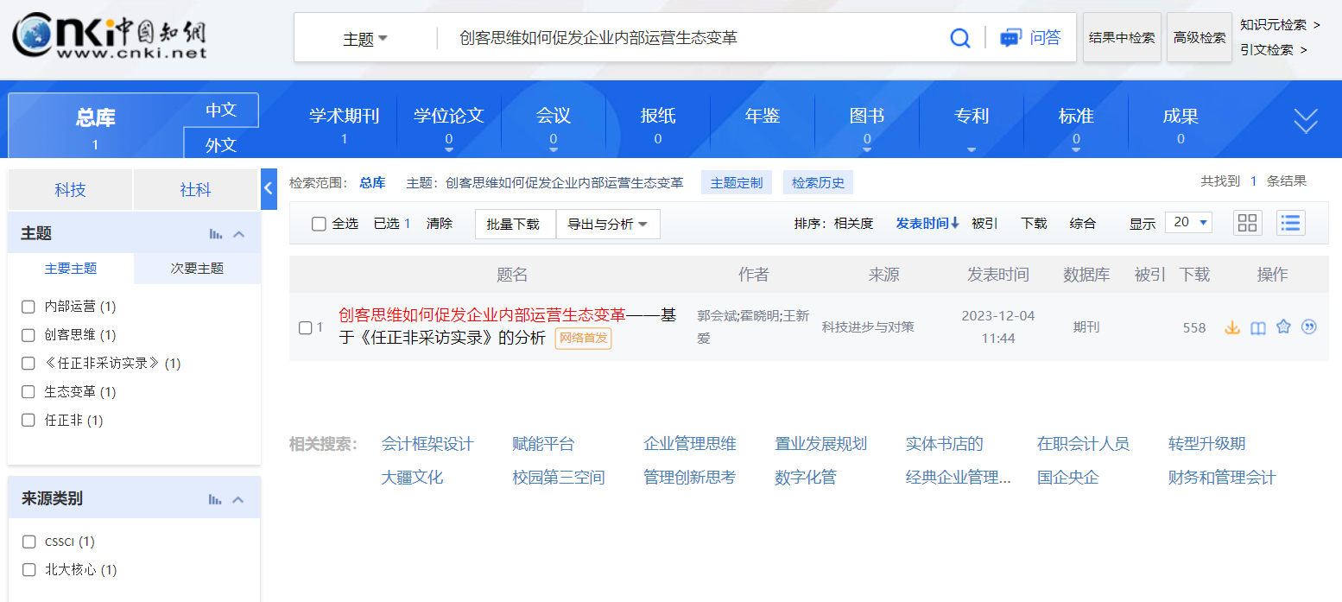This screenshot has width=1342, height=602.
Task: Enable 全选 to select all results
Action: pyautogui.click(x=318, y=223)
